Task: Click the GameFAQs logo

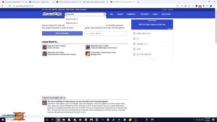Action: [x=52, y=14]
